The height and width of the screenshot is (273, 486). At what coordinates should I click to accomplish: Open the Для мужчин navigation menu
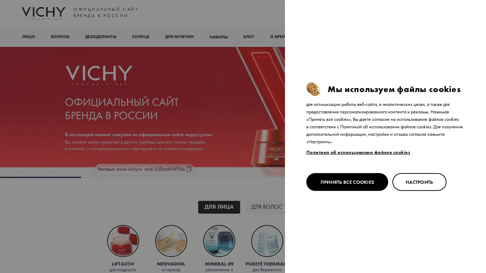[179, 37]
